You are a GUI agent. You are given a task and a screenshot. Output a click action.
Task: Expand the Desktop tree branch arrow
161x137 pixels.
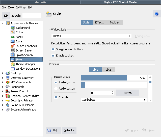click(3, 73)
